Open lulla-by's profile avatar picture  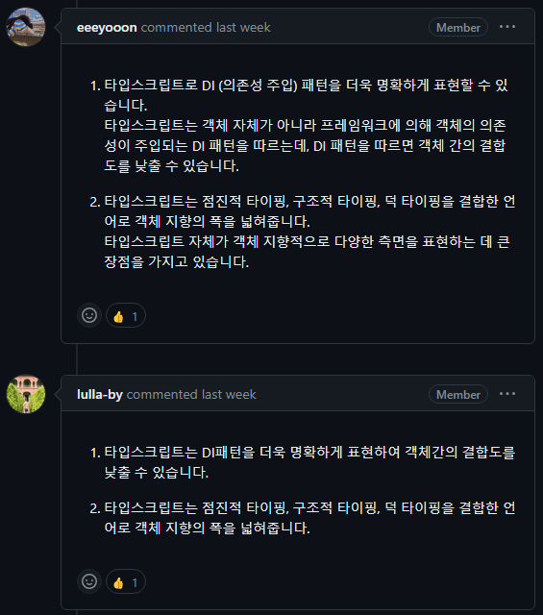pos(26,394)
